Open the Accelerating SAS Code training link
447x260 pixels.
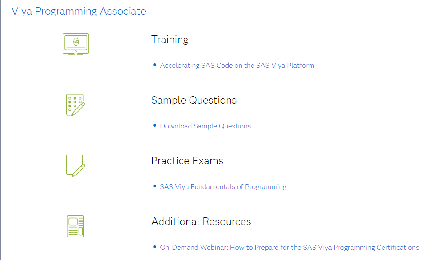(237, 65)
